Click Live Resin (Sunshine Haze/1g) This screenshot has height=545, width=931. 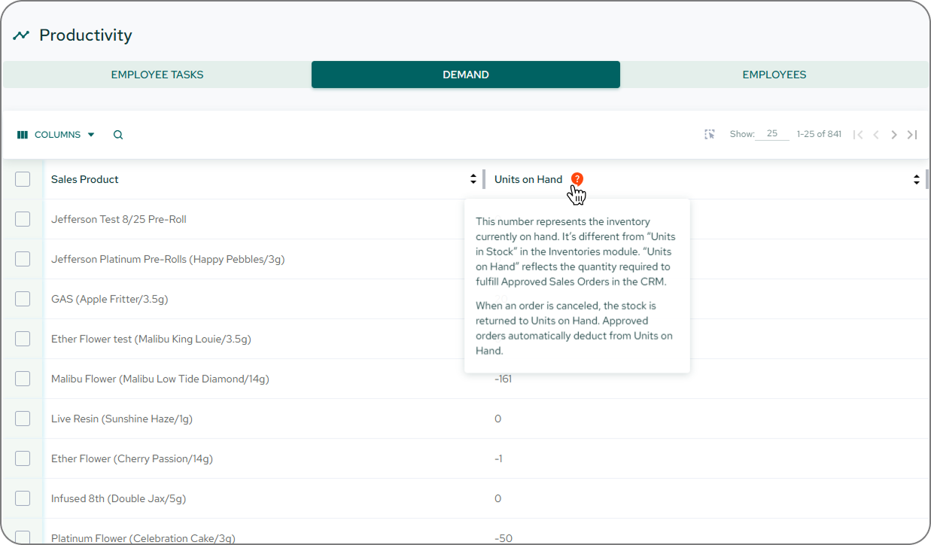coord(122,419)
